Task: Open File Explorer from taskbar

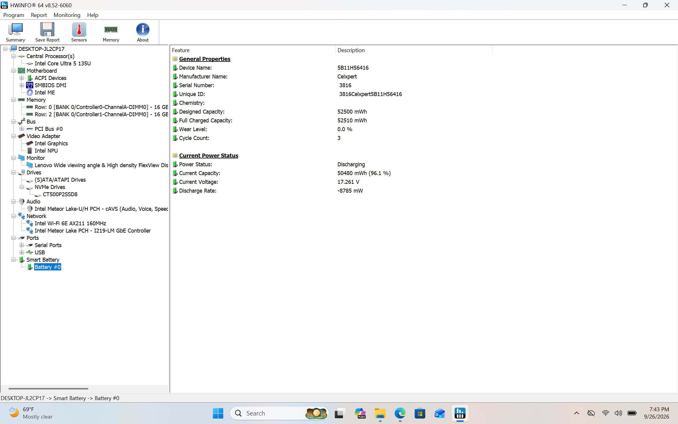Action: [x=380, y=413]
